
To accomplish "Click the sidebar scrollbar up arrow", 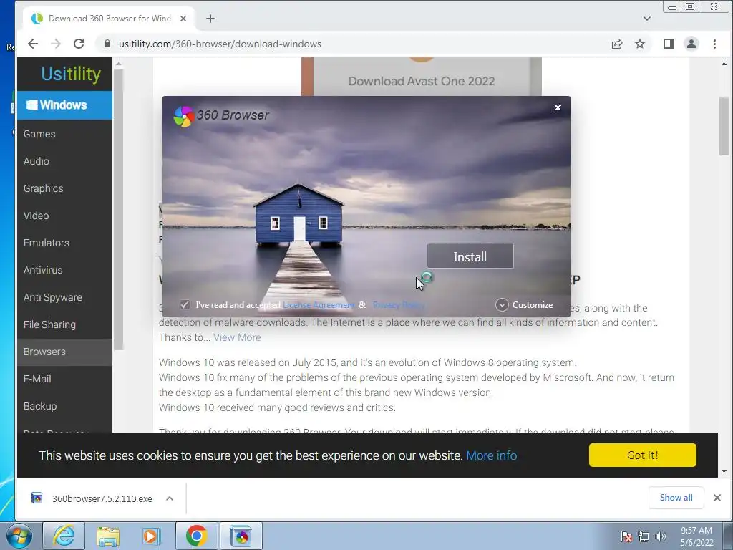I will pyautogui.click(x=119, y=64).
